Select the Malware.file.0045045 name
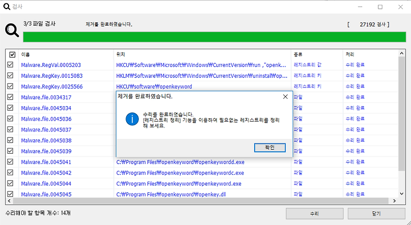 tap(46, 194)
